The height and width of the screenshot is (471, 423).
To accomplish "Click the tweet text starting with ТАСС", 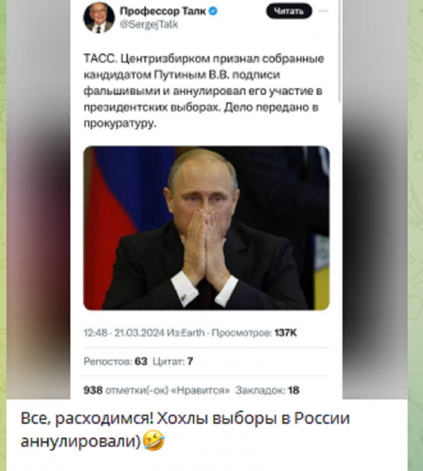I will click(x=204, y=91).
